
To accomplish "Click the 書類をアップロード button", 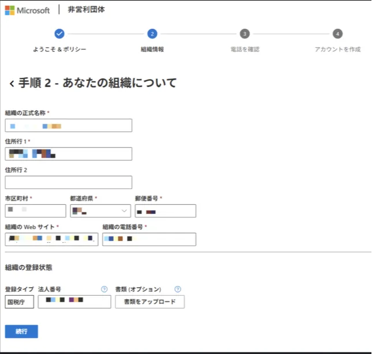I will coord(150,302).
